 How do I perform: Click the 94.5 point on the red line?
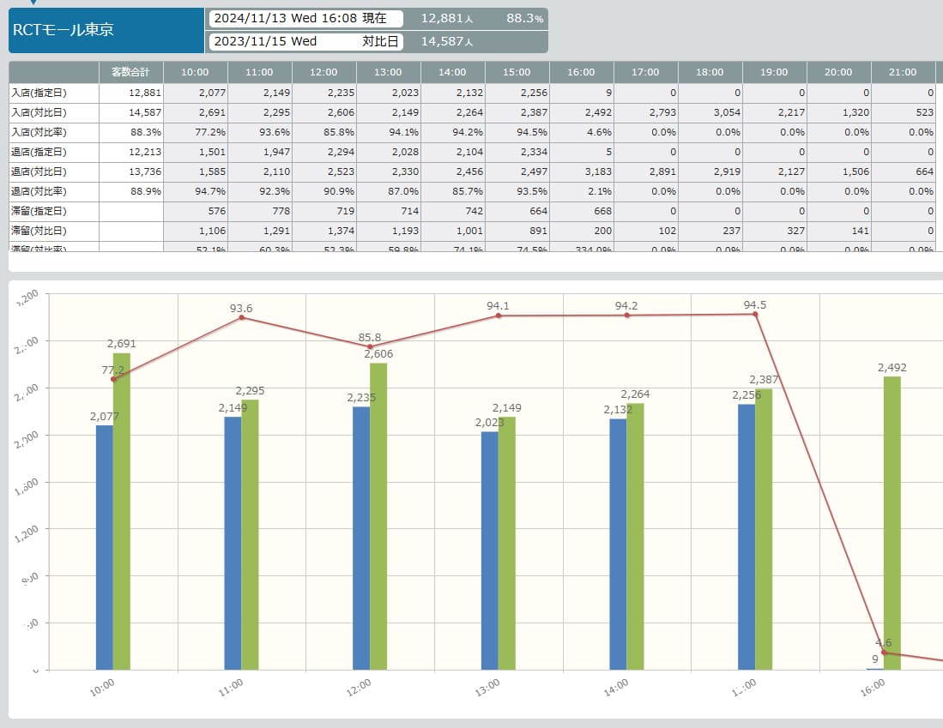click(756, 315)
